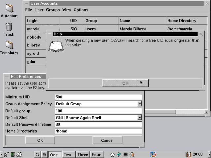Open the Templates folder icon

tap(9, 45)
